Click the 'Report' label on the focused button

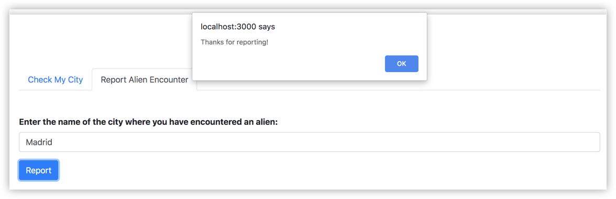click(x=39, y=170)
